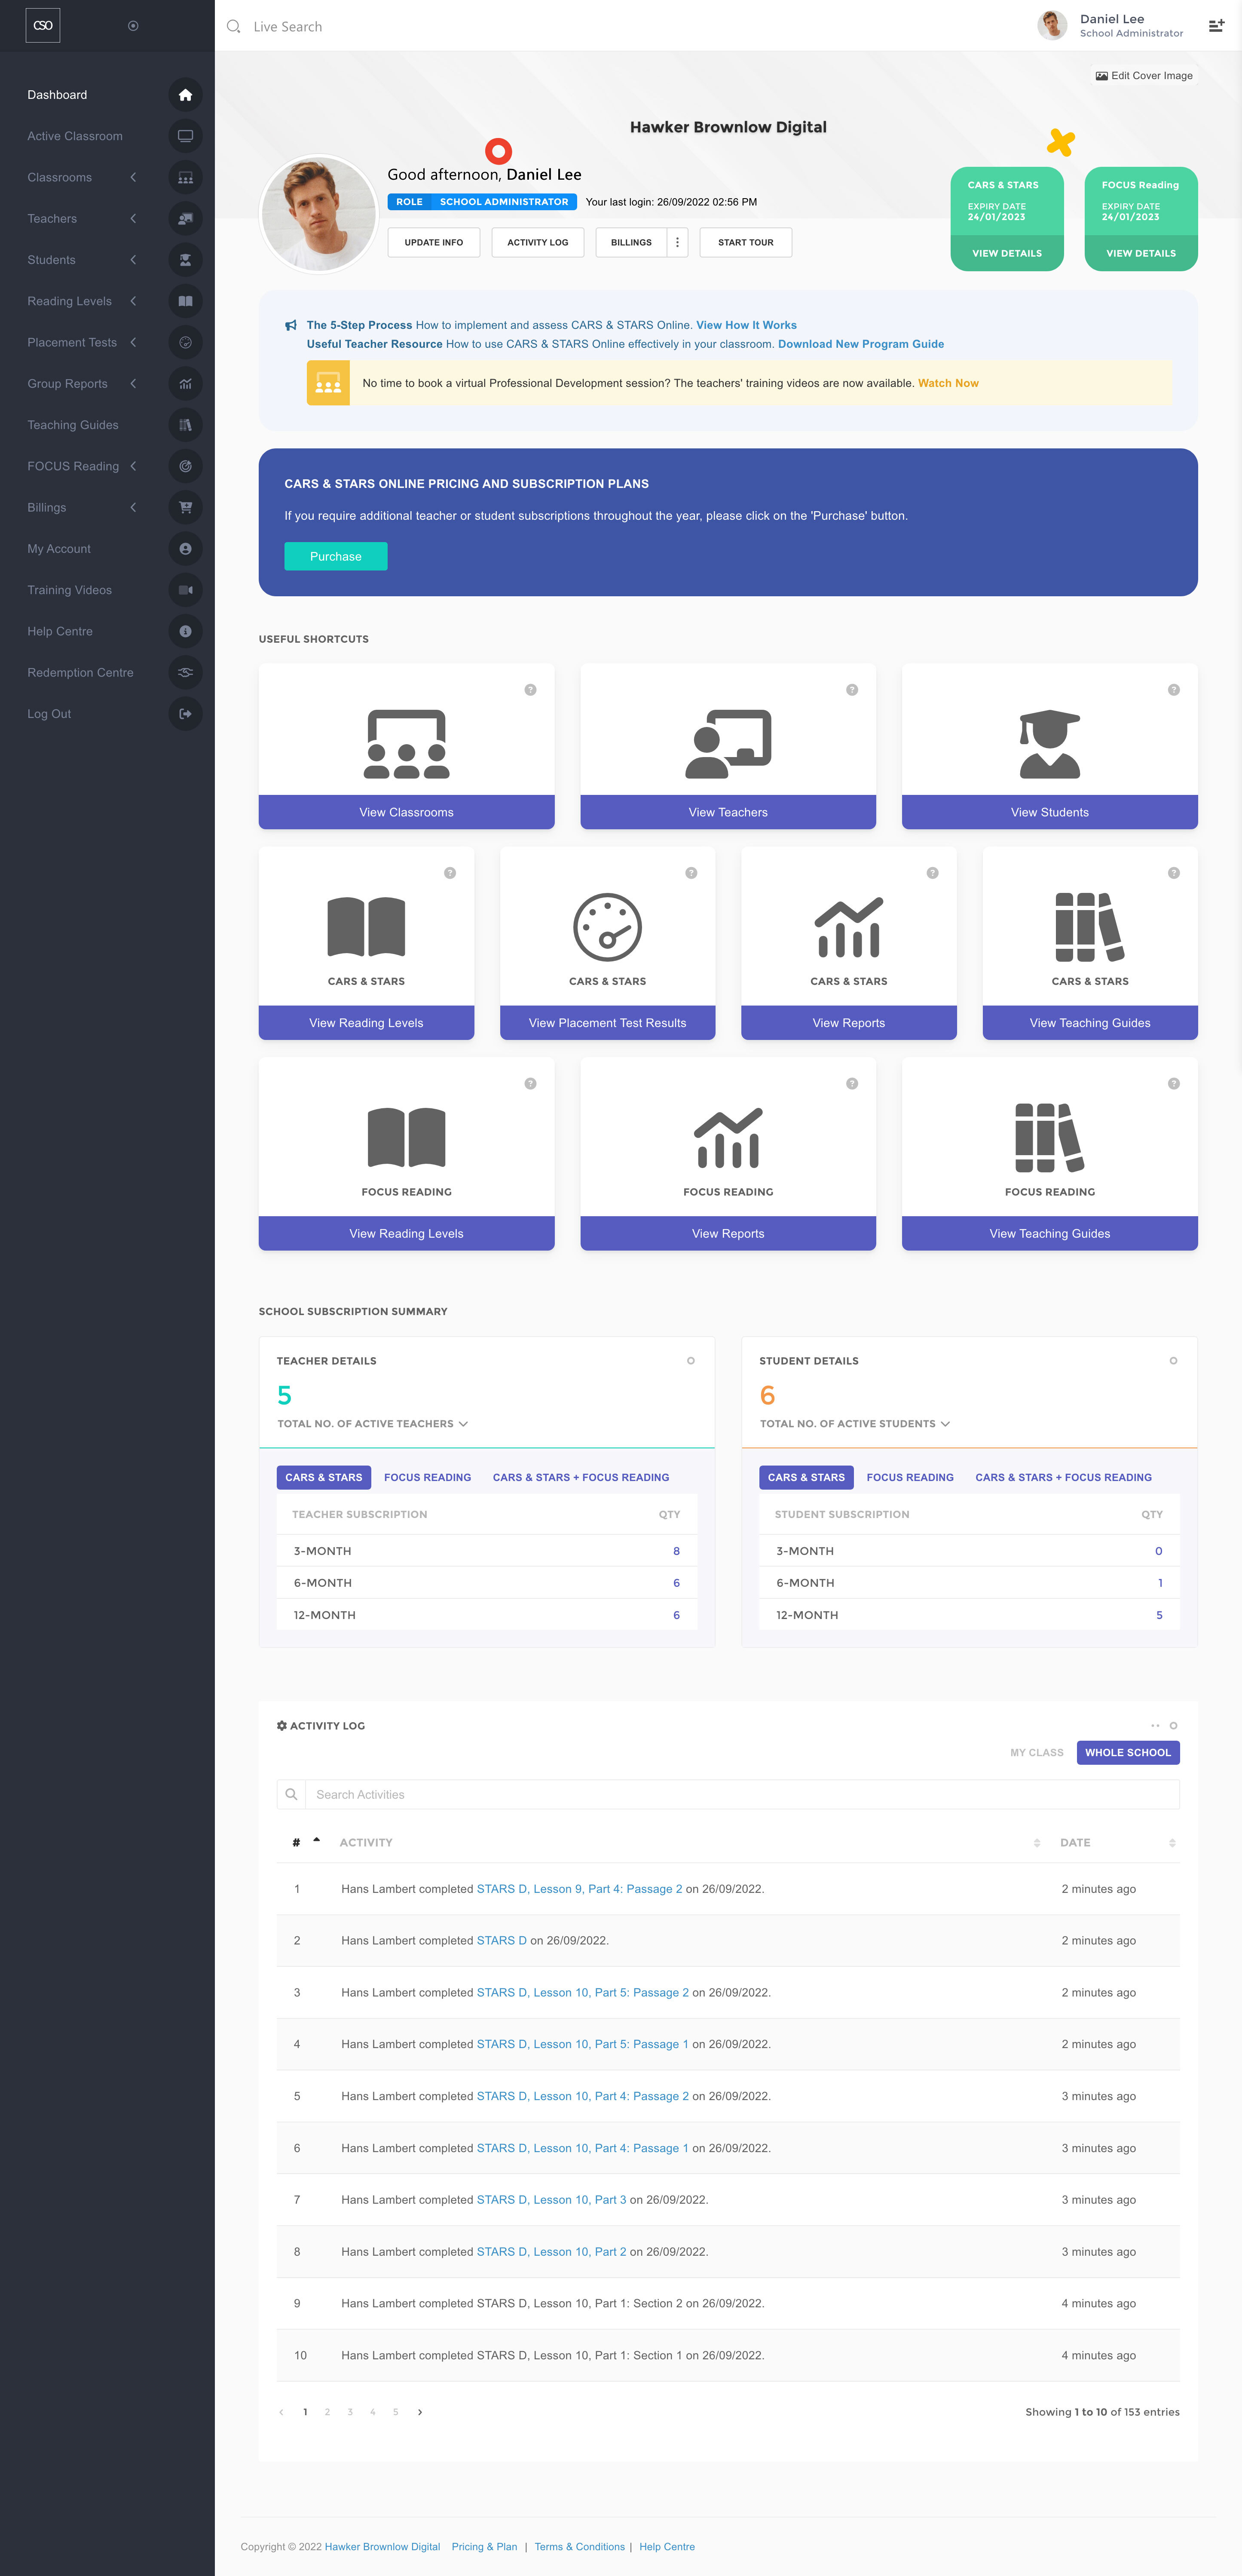Open Training Videos camera icon

click(185, 590)
